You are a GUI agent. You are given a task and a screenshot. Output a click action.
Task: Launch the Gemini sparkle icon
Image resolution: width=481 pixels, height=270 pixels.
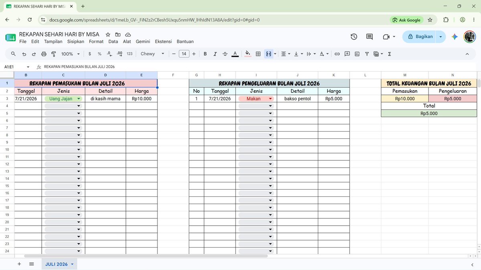pos(455,37)
